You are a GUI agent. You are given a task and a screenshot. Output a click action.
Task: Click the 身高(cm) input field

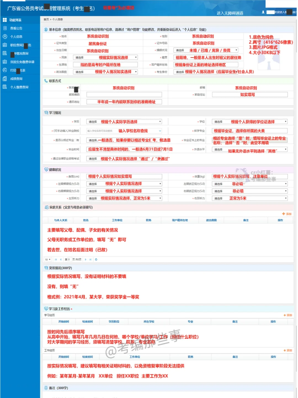coord(124,176)
